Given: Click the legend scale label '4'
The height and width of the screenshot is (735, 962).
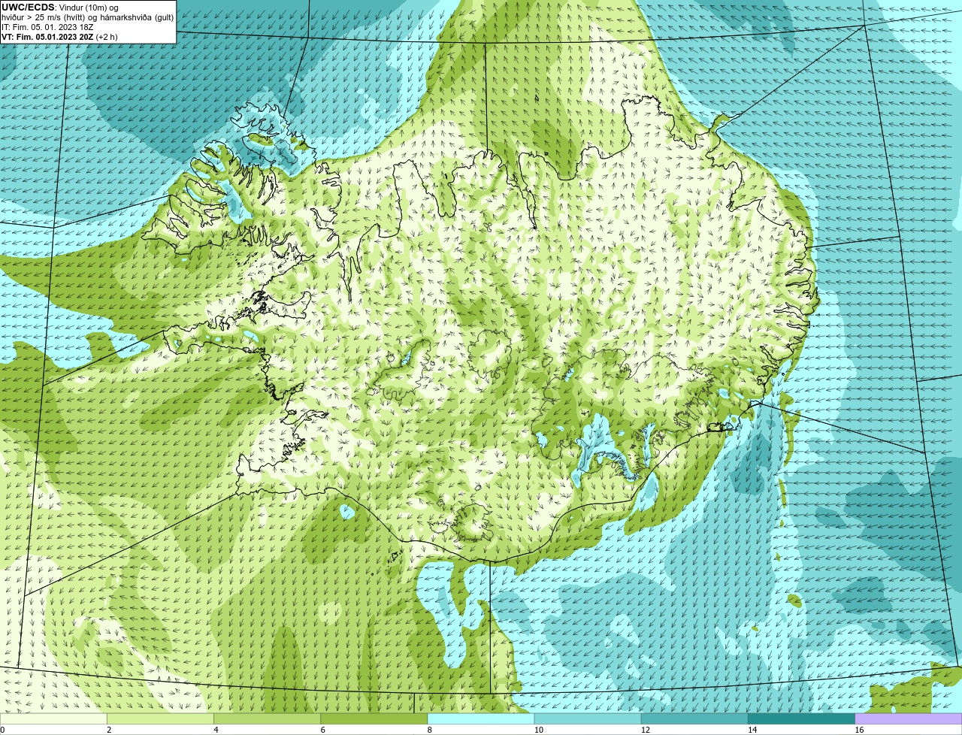Looking at the screenshot, I should pyautogui.click(x=216, y=730).
